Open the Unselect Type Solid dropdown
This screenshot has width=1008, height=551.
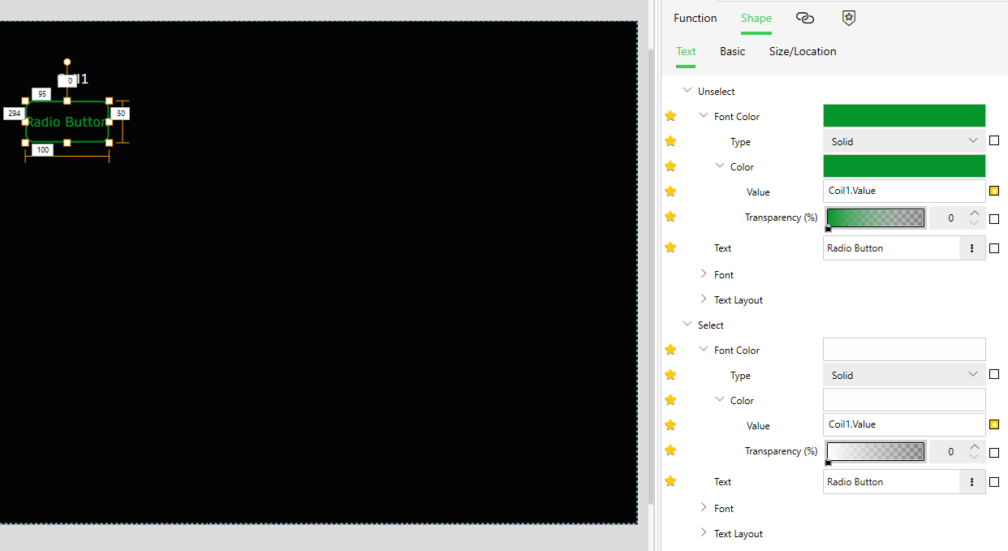[904, 141]
